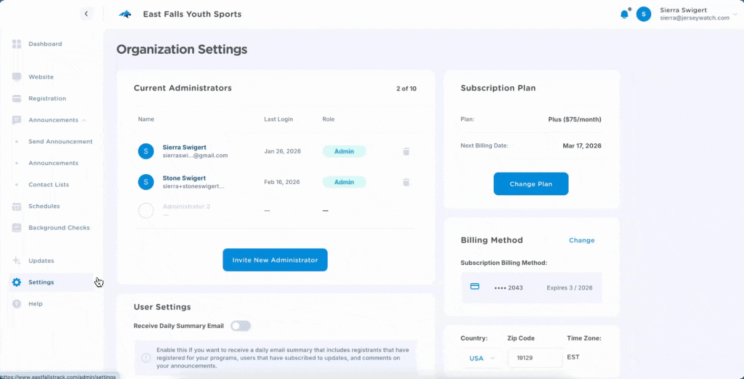744x379 pixels.
Task: Click the Sierra Swigert administrator name
Action: (184, 147)
